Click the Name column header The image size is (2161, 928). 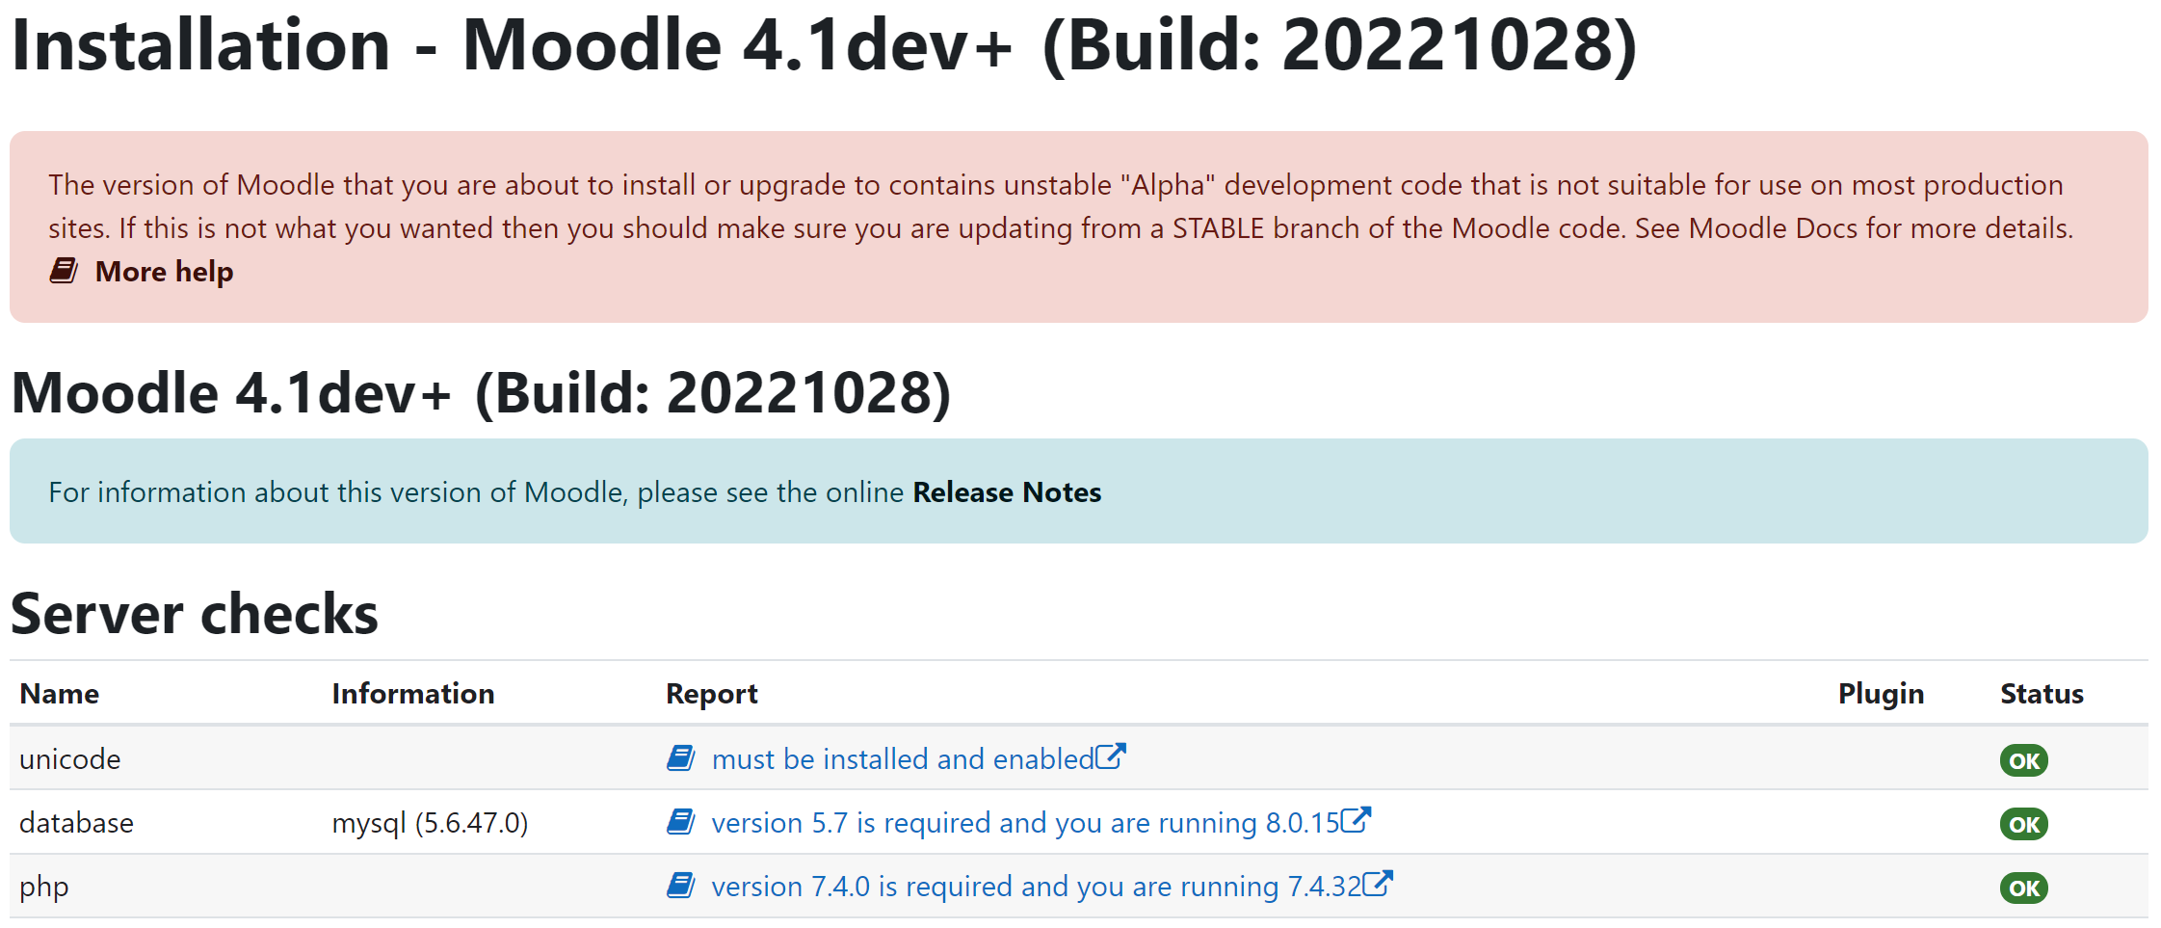60,694
